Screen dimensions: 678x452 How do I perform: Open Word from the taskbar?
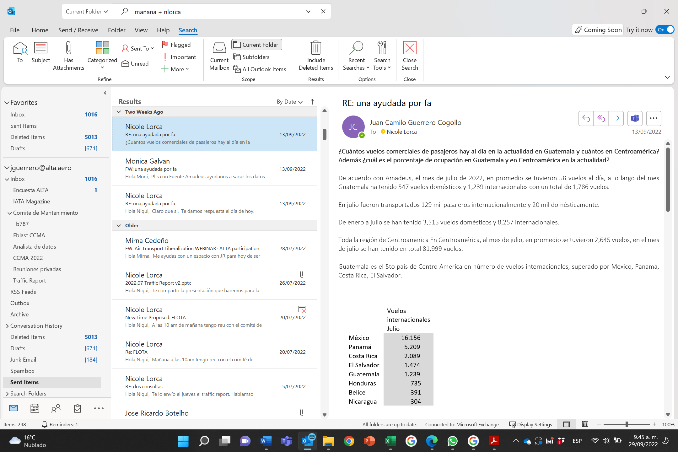coord(266,441)
